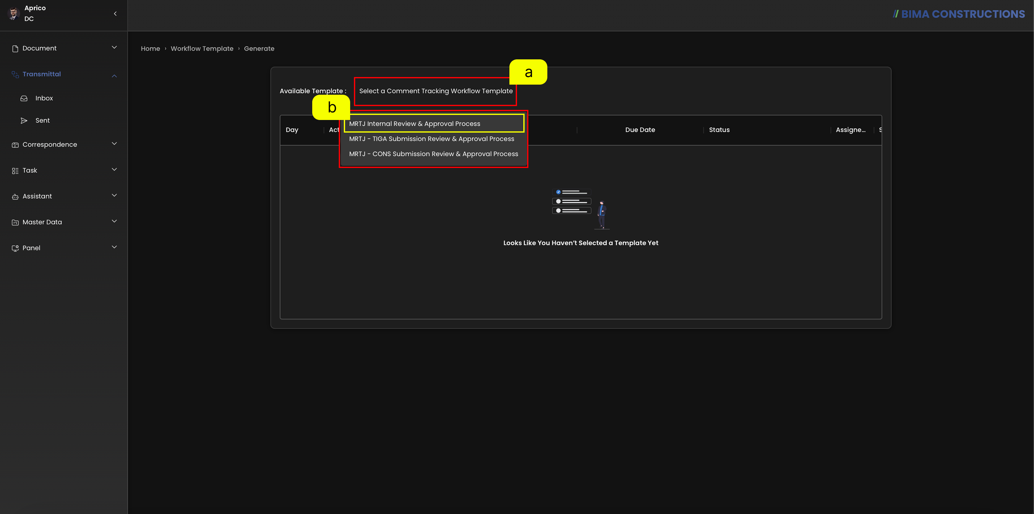Screen dimensions: 1034x514
Task: Go to Home breadcrumb link
Action: point(150,49)
